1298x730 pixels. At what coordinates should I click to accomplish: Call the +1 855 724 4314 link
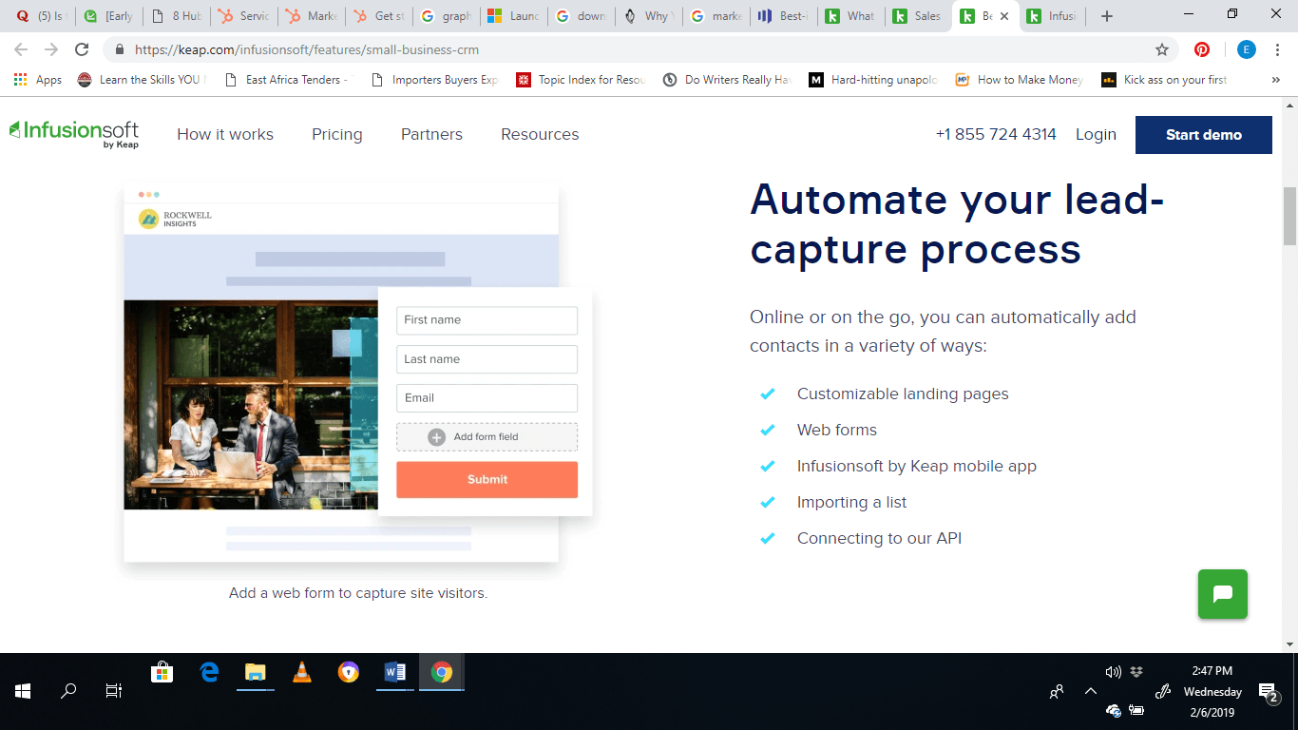click(x=996, y=135)
